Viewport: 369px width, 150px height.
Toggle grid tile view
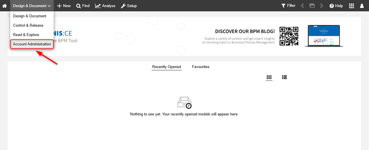(x=269, y=77)
